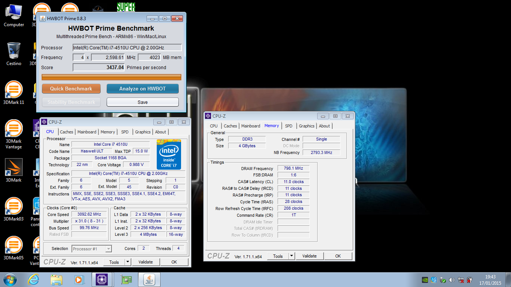The width and height of the screenshot is (511, 287).
Task: Open SPD tab in CPU-Z Memory window
Action: [x=289, y=126]
